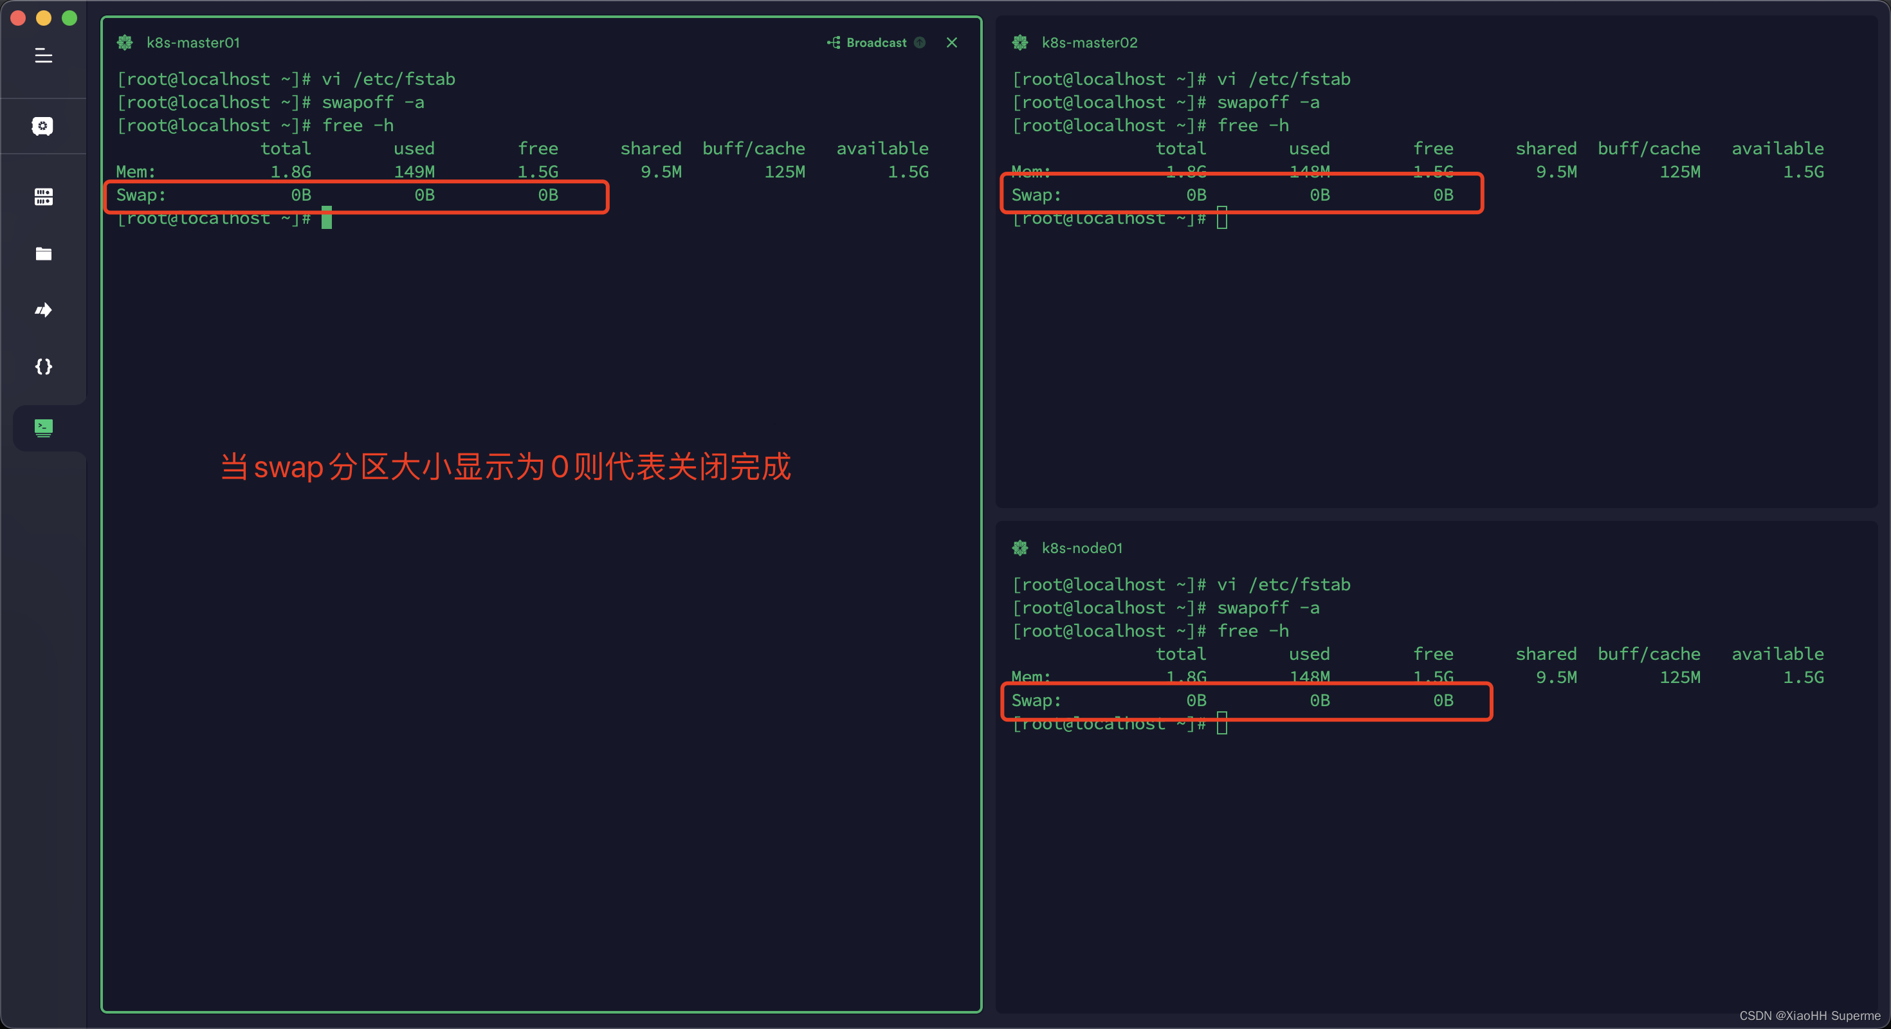Click the cursor prompt in k8s-master01

tap(327, 218)
